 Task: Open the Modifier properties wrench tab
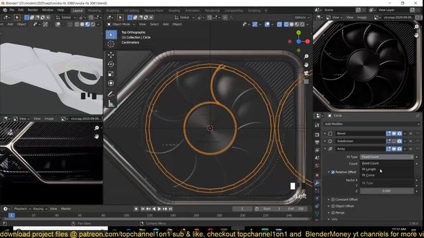point(317,182)
